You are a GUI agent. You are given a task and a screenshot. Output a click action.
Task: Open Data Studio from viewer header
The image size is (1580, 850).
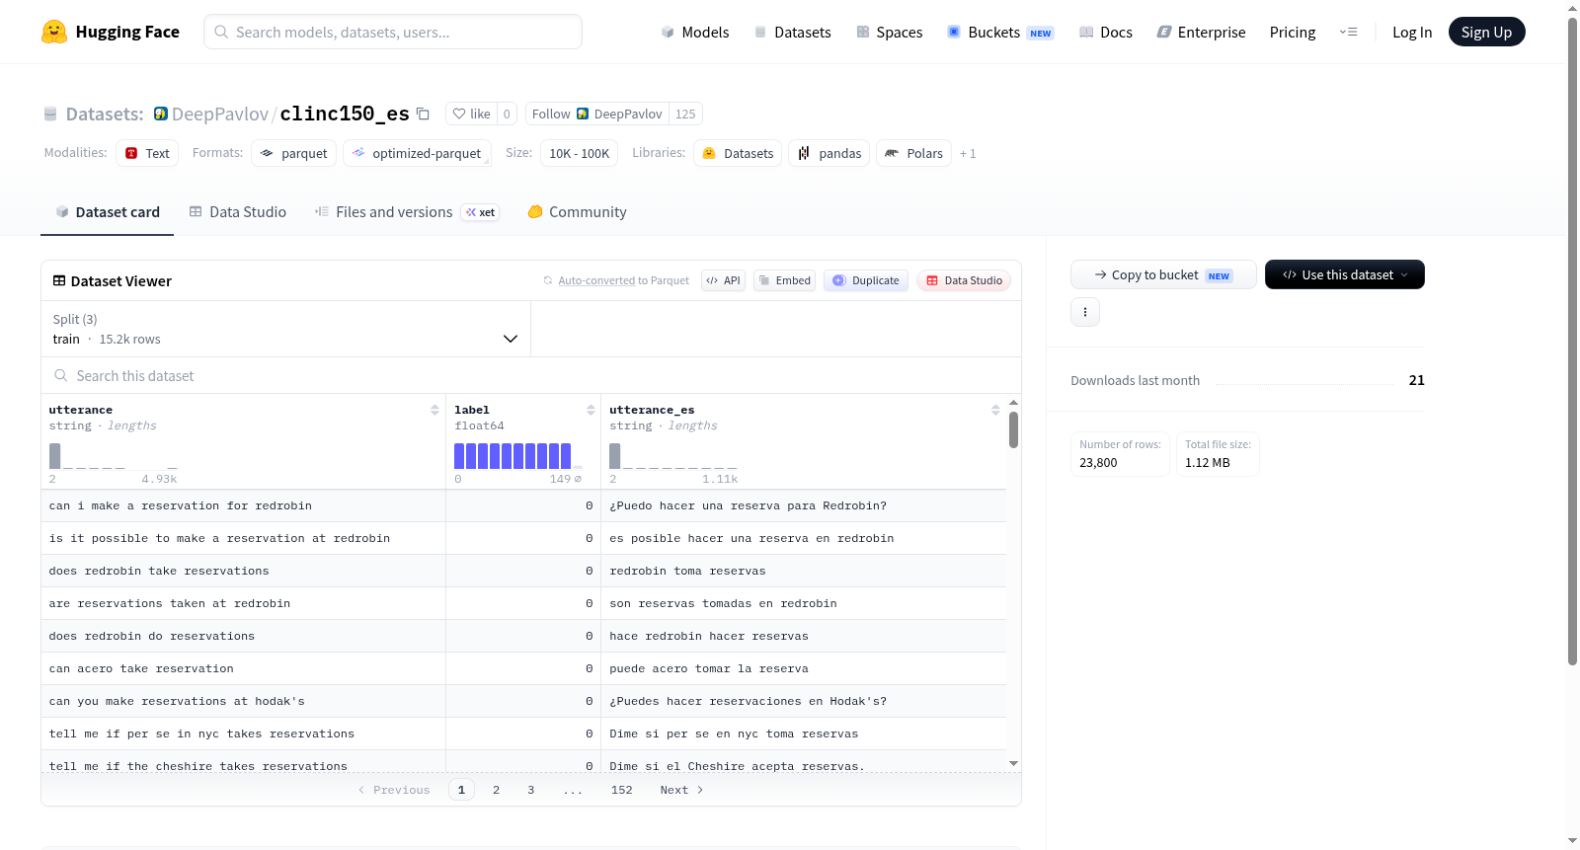[964, 280]
